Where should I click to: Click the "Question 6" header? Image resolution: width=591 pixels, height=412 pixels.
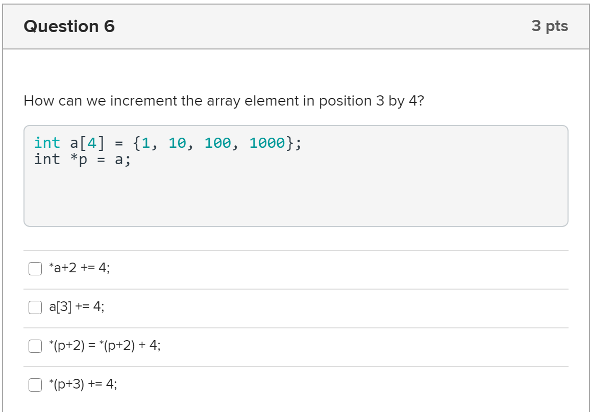tap(68, 26)
